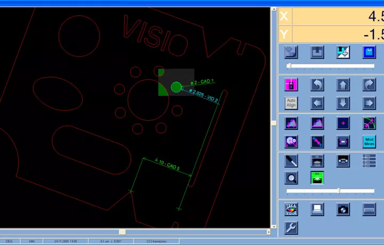Viewport: 384px width, 245px height.
Task: Click the down arrow move button
Action: coord(343,103)
